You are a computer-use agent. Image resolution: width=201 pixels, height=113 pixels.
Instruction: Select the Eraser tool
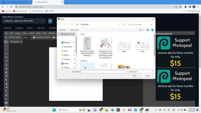click(6, 76)
